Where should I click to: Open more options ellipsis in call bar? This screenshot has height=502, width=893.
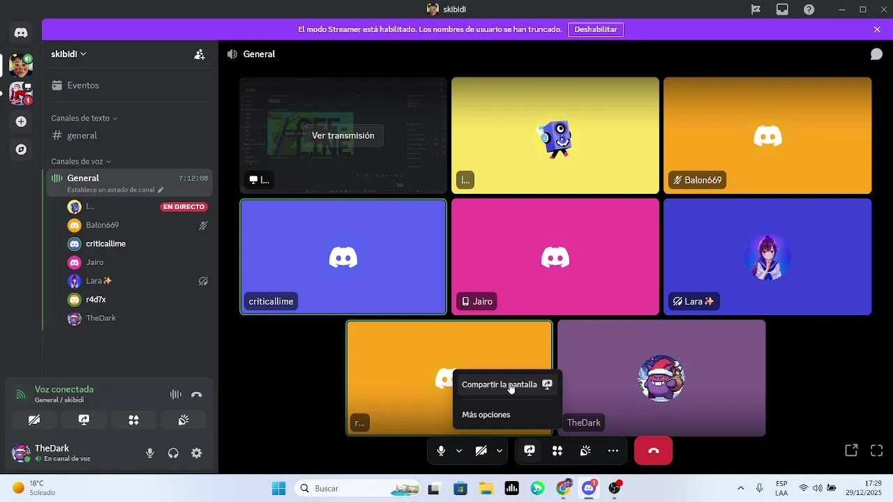(613, 451)
